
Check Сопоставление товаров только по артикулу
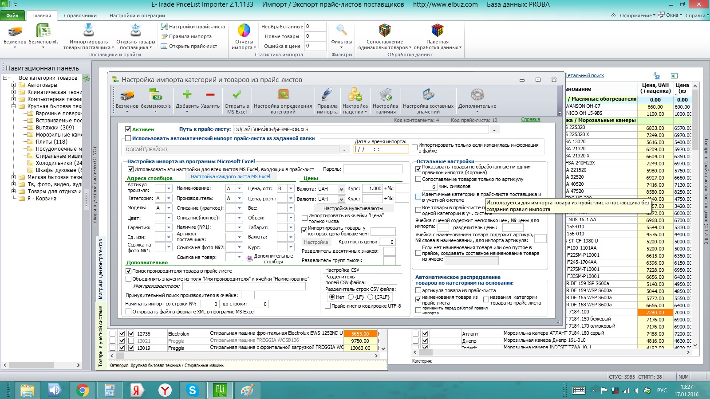tap(418, 179)
